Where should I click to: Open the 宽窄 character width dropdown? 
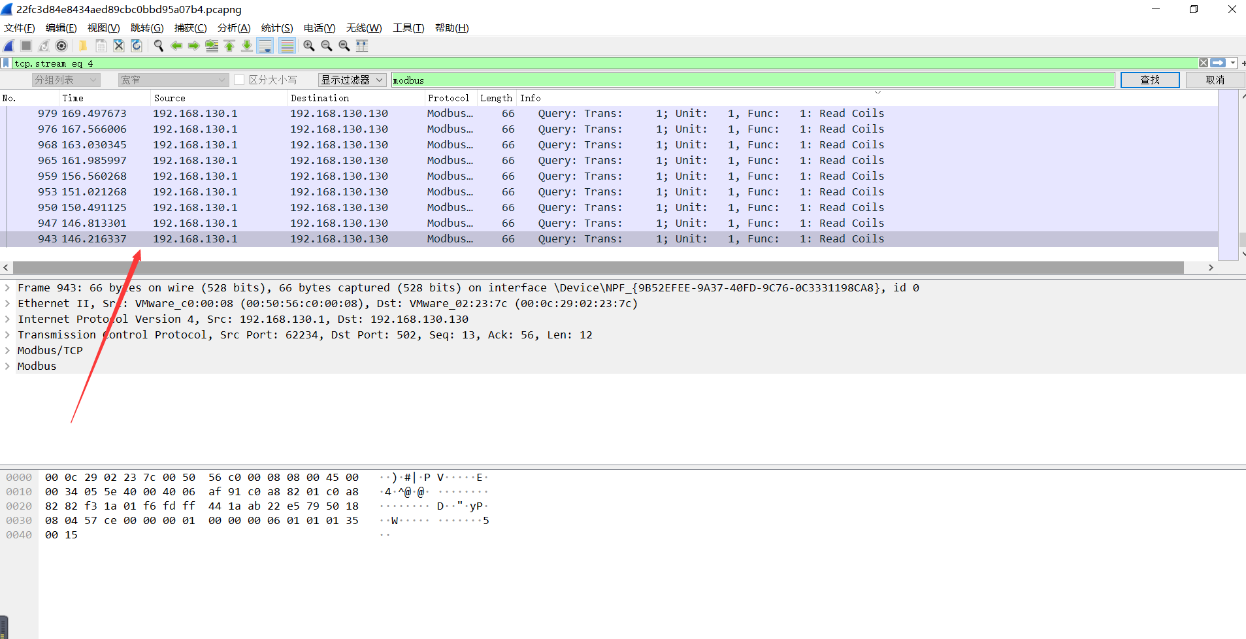pos(173,80)
